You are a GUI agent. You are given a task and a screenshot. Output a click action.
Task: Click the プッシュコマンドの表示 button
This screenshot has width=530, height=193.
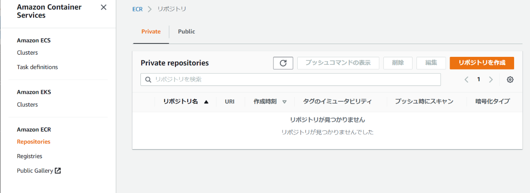point(338,63)
